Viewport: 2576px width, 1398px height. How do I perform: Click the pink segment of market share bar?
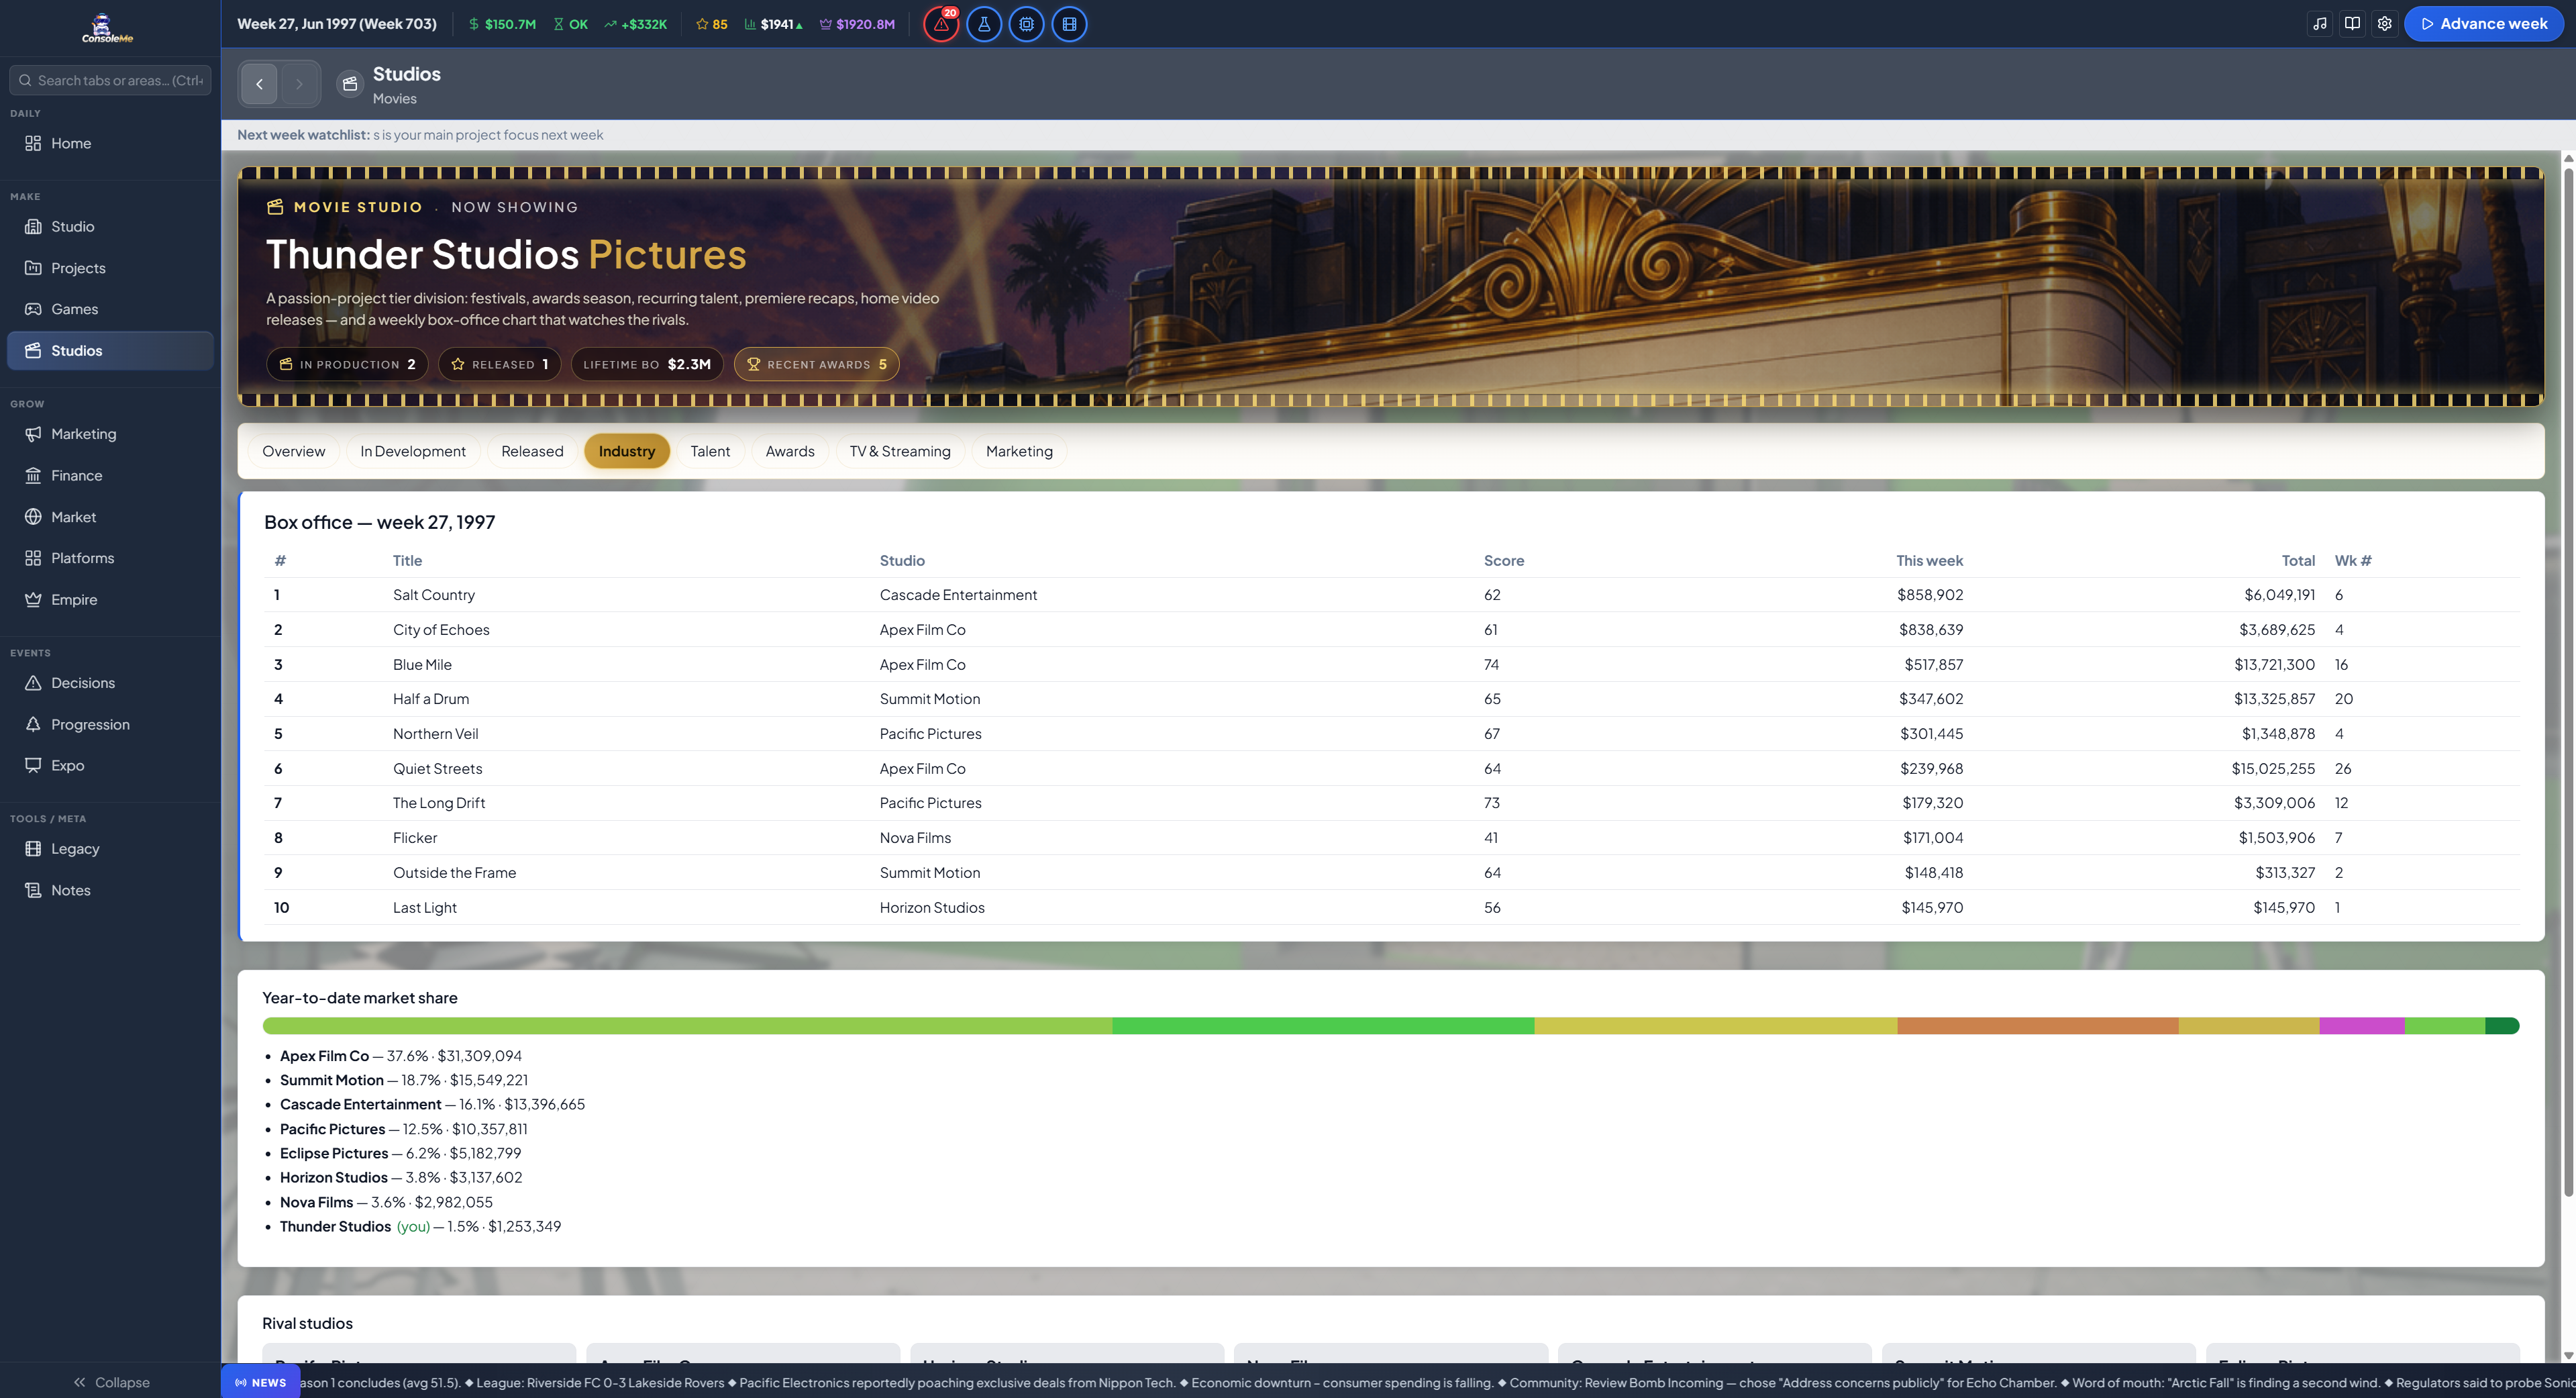coord(2361,1026)
